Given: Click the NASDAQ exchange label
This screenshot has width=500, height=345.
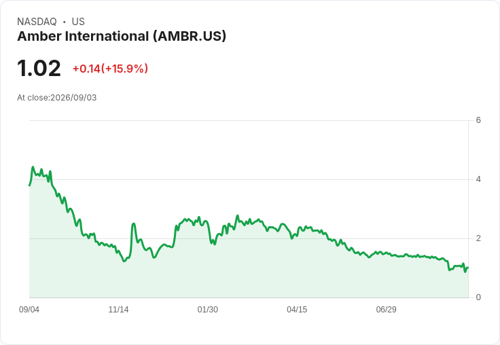Looking at the screenshot, I should coord(37,22).
